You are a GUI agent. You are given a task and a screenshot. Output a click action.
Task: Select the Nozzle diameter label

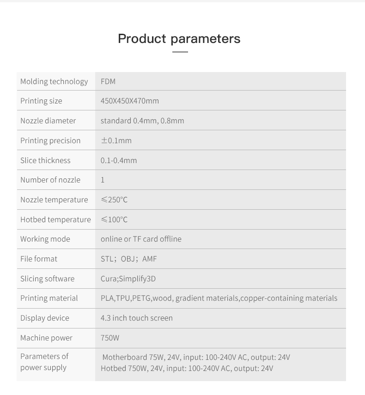coord(48,121)
